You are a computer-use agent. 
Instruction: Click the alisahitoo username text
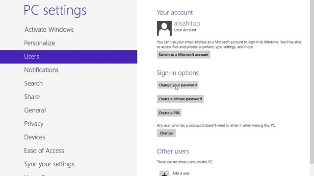187,23
